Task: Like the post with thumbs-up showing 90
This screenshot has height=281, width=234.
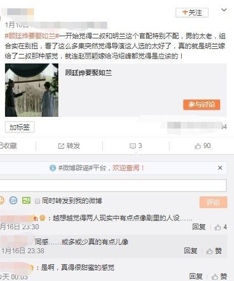Action: click(x=202, y=146)
